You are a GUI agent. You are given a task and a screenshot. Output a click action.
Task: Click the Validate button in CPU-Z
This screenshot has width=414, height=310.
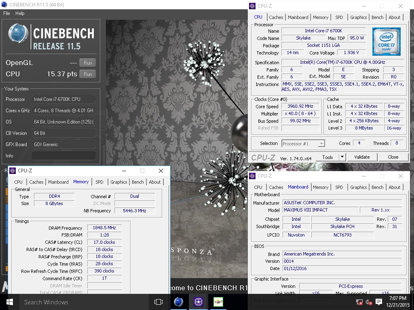362,157
